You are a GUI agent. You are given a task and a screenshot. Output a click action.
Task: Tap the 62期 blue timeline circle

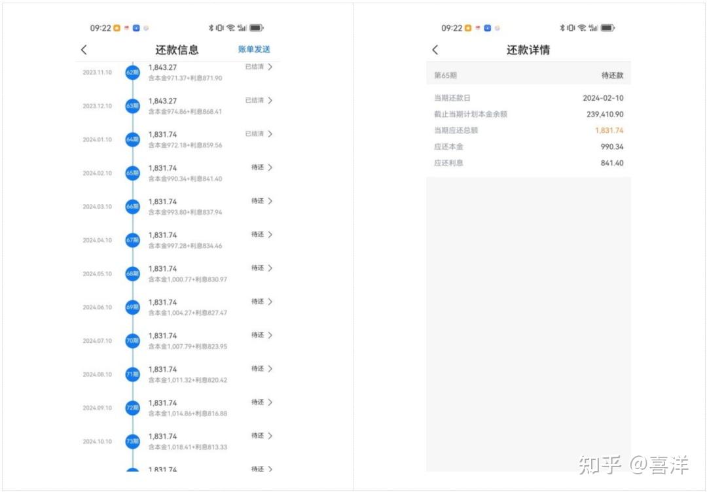click(x=132, y=72)
